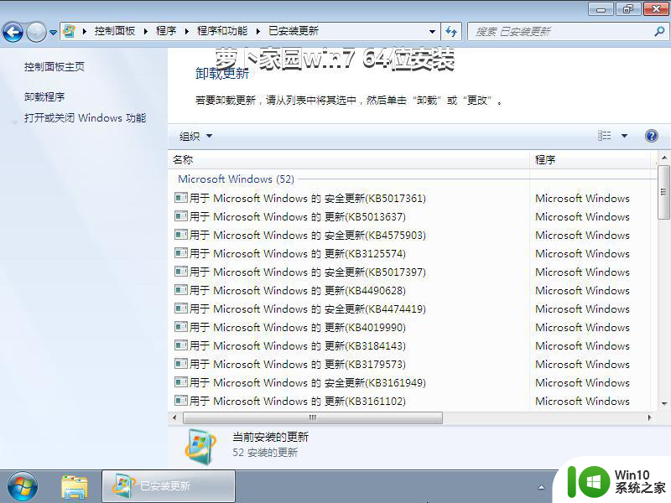Click the Forward navigation arrow button
This screenshot has width=671, height=503.
36,32
